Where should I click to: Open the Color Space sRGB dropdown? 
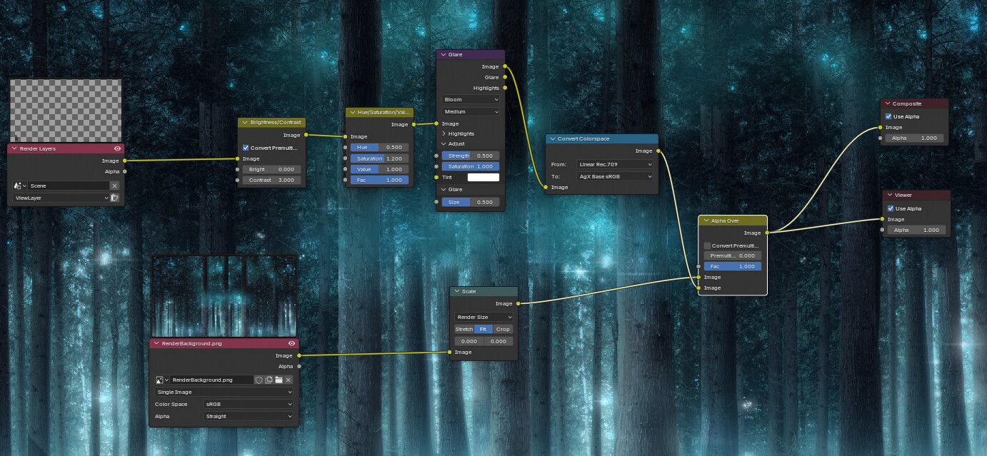(249, 404)
